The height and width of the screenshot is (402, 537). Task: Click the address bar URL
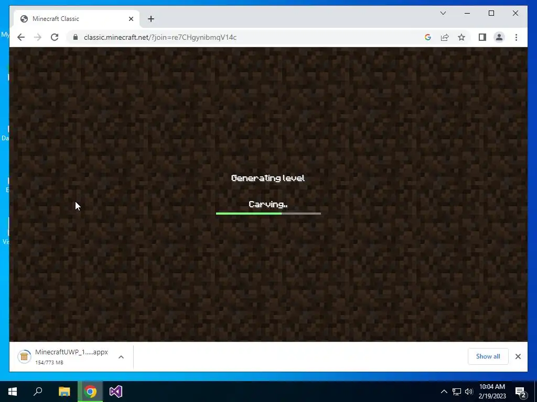pyautogui.click(x=160, y=37)
